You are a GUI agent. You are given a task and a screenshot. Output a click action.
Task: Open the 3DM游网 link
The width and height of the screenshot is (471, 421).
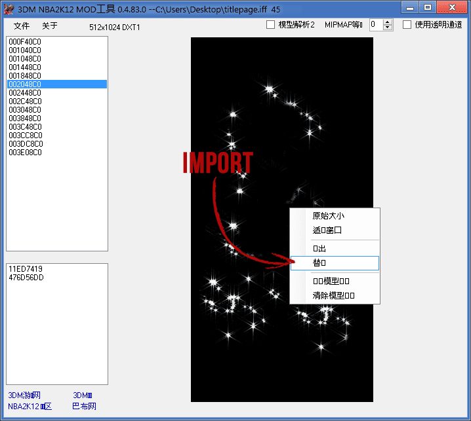coord(24,395)
